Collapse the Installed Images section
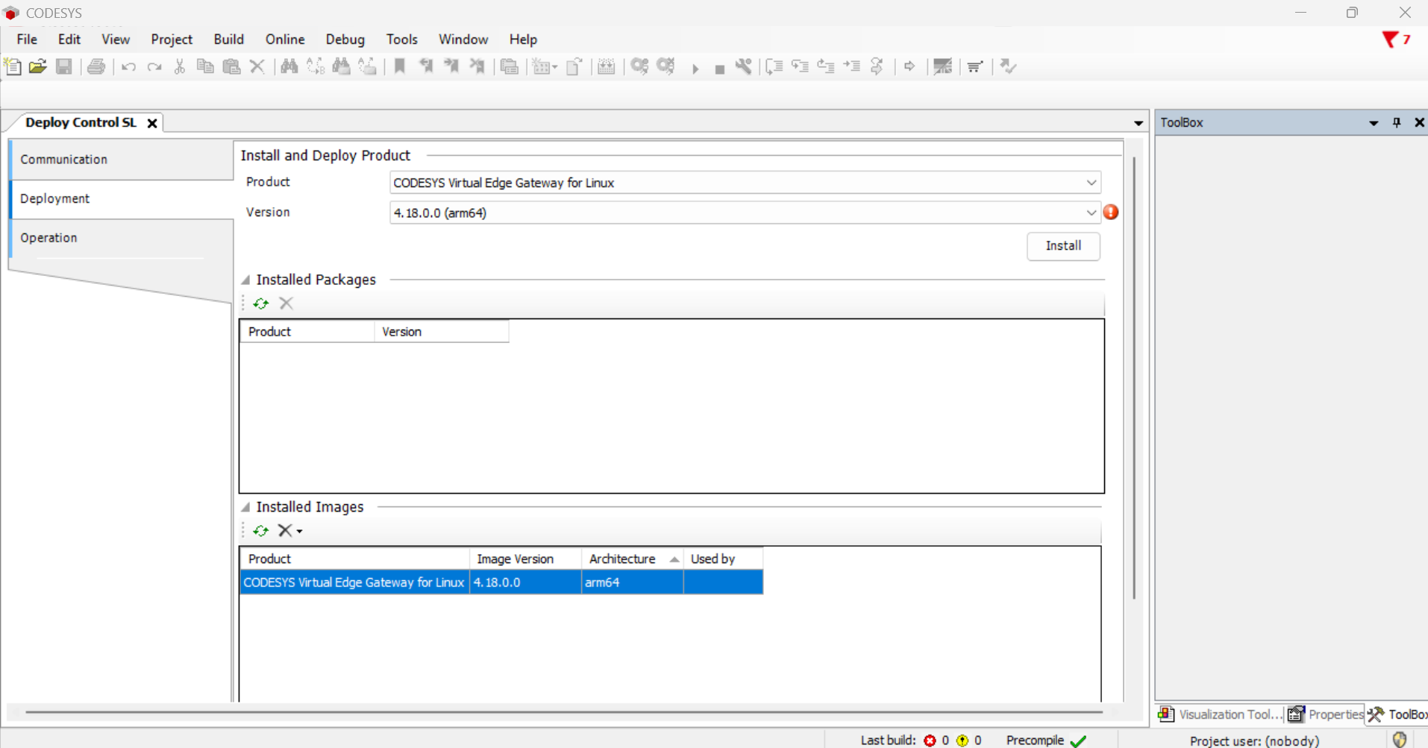This screenshot has width=1428, height=748. coord(245,507)
